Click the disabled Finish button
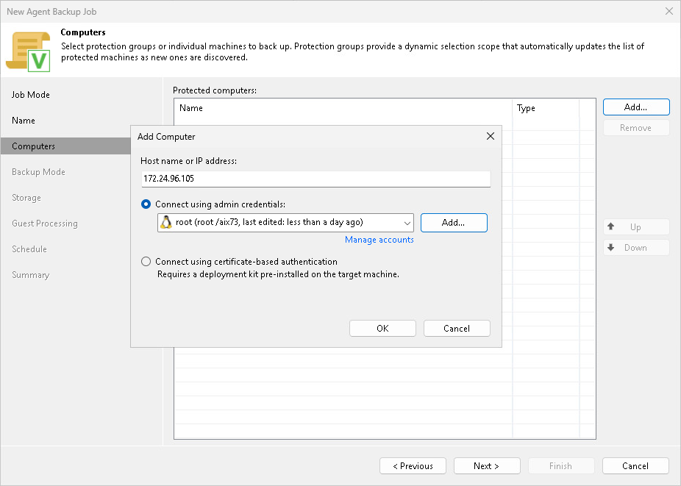The width and height of the screenshot is (681, 486). (561, 465)
